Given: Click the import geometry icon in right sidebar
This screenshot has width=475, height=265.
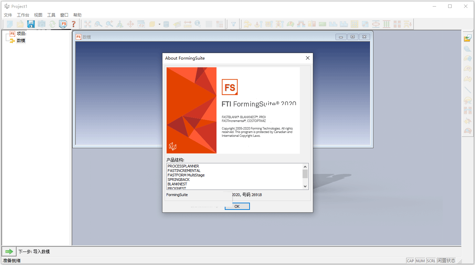Looking at the screenshot, I should point(467,38).
